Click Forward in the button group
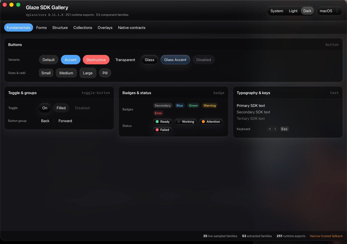 65,121
